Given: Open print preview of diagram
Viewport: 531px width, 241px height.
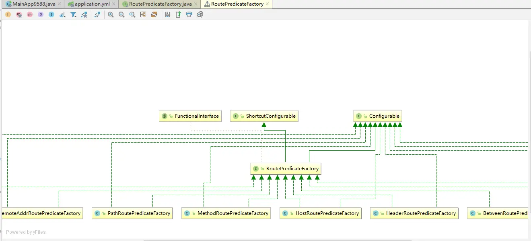Looking at the screenshot, I should tap(200, 14).
